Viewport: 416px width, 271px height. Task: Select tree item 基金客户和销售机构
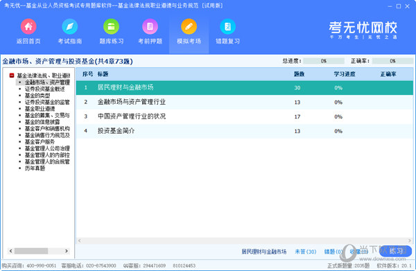coord(47,129)
